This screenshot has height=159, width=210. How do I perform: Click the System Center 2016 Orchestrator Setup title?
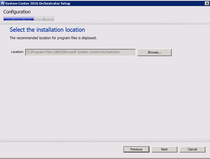point(38,3)
